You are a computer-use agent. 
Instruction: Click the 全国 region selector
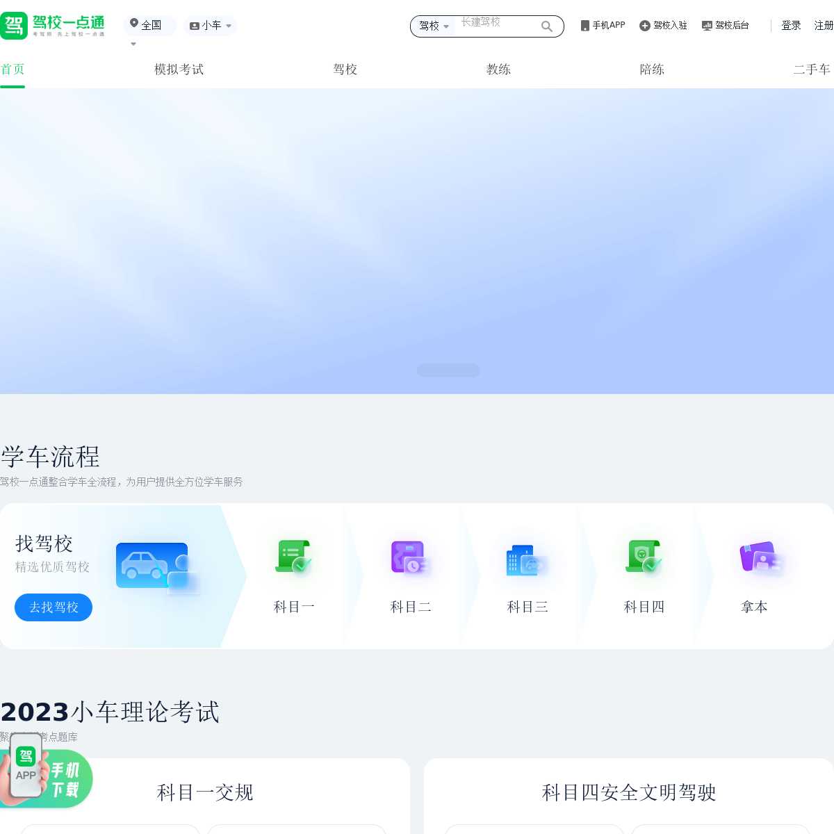click(150, 26)
